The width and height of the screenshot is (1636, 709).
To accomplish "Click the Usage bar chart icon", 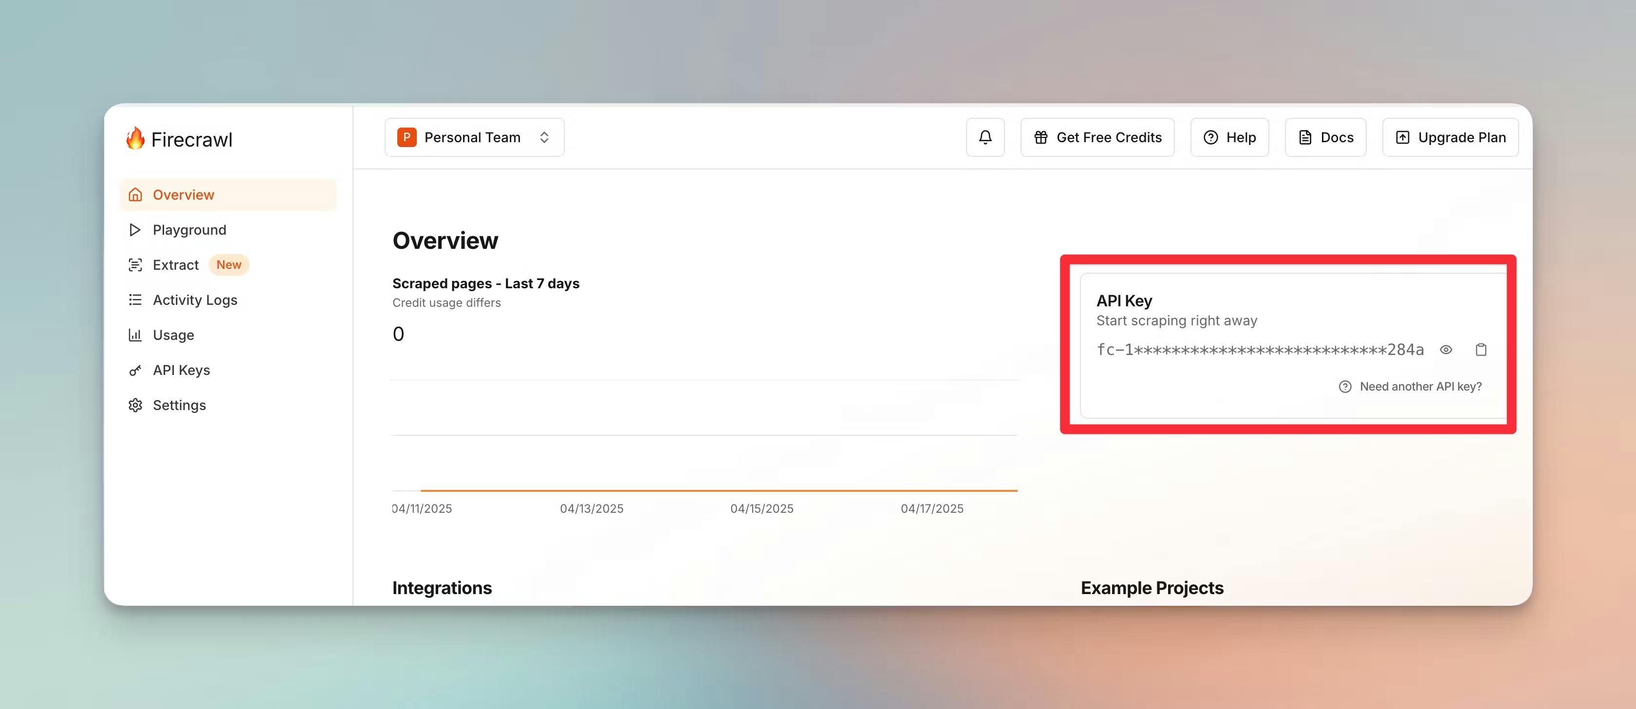I will (135, 335).
